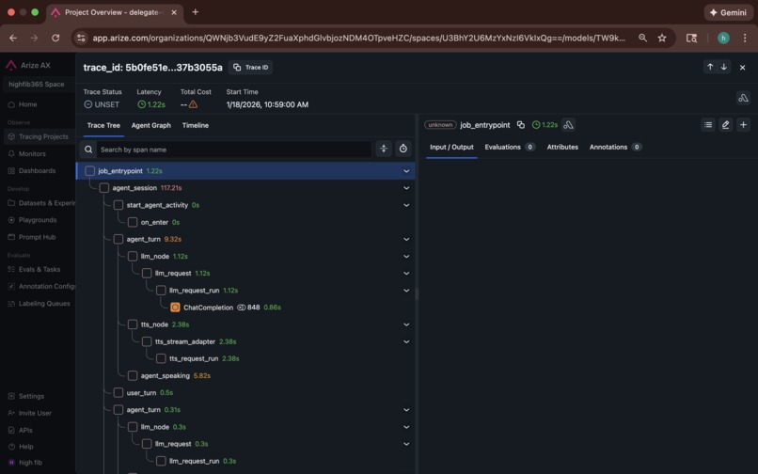
Task: Check the llm_node 1.12s span checkbox
Action: tap(133, 257)
